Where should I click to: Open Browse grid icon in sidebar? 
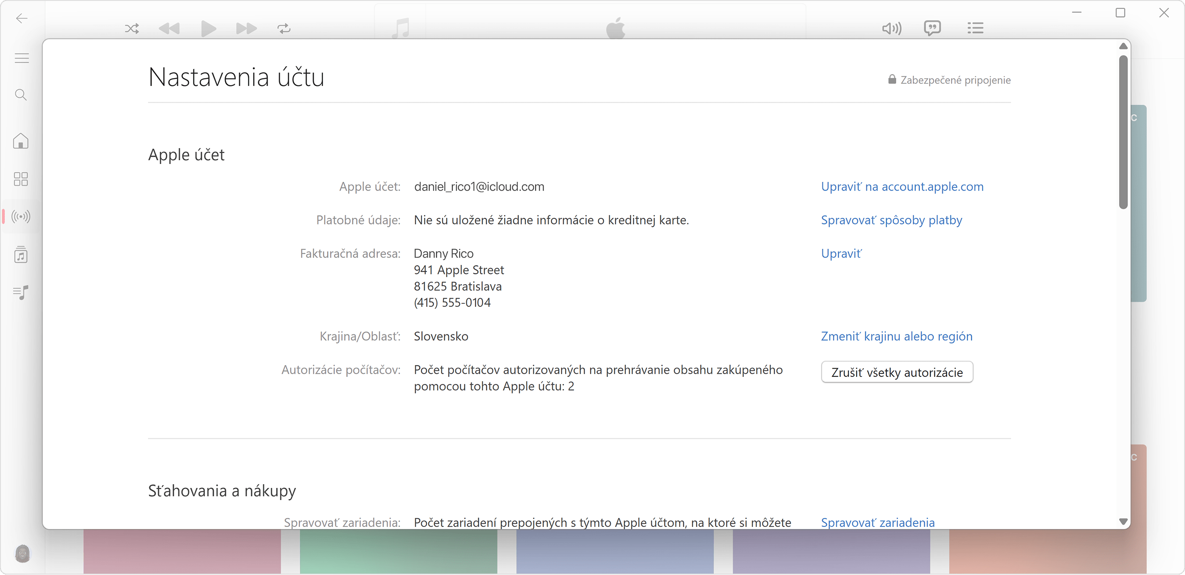click(21, 179)
